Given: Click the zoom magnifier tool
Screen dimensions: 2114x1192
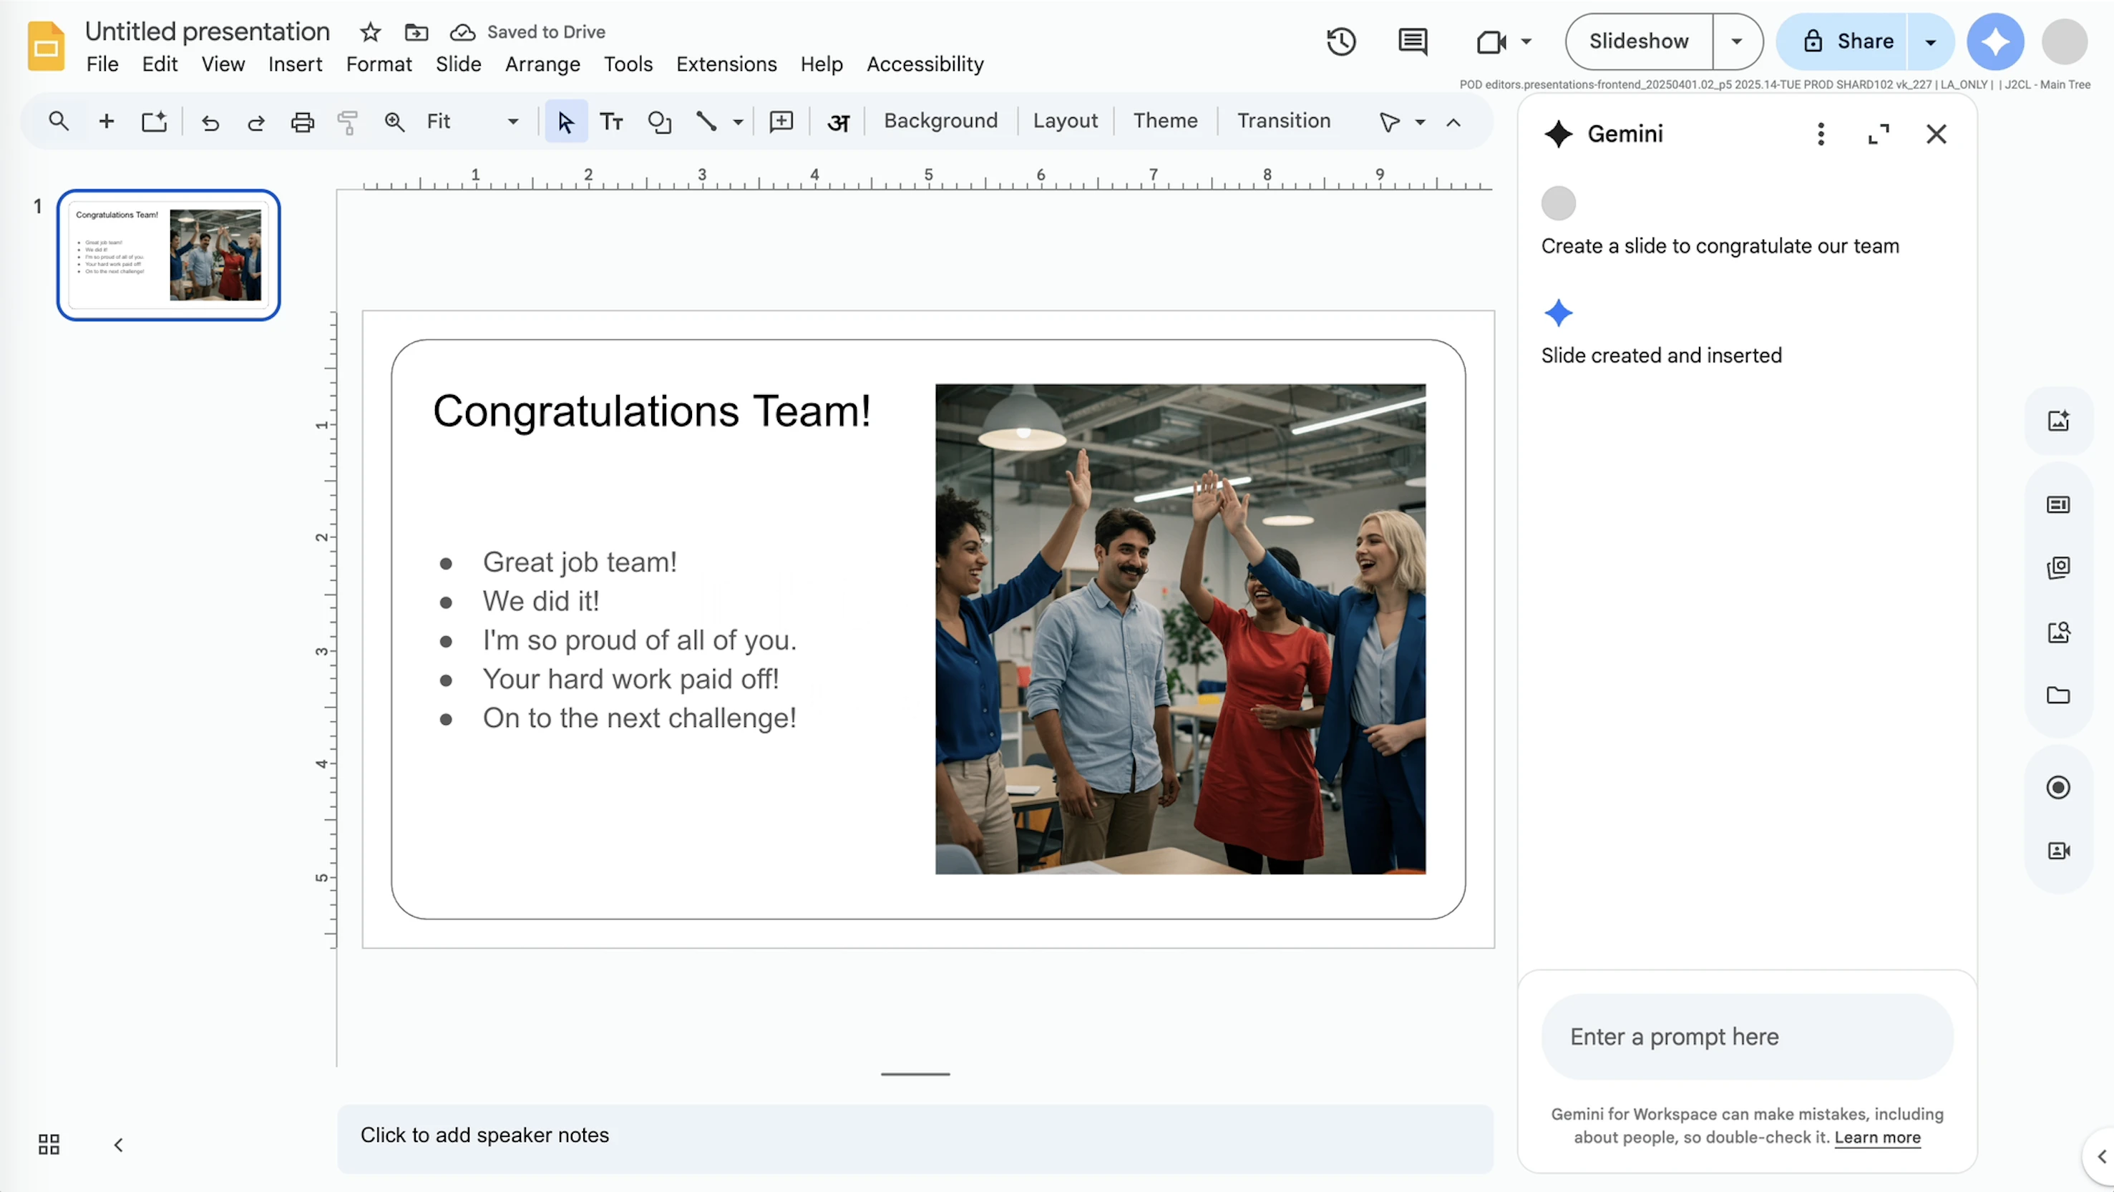Looking at the screenshot, I should pyautogui.click(x=395, y=122).
